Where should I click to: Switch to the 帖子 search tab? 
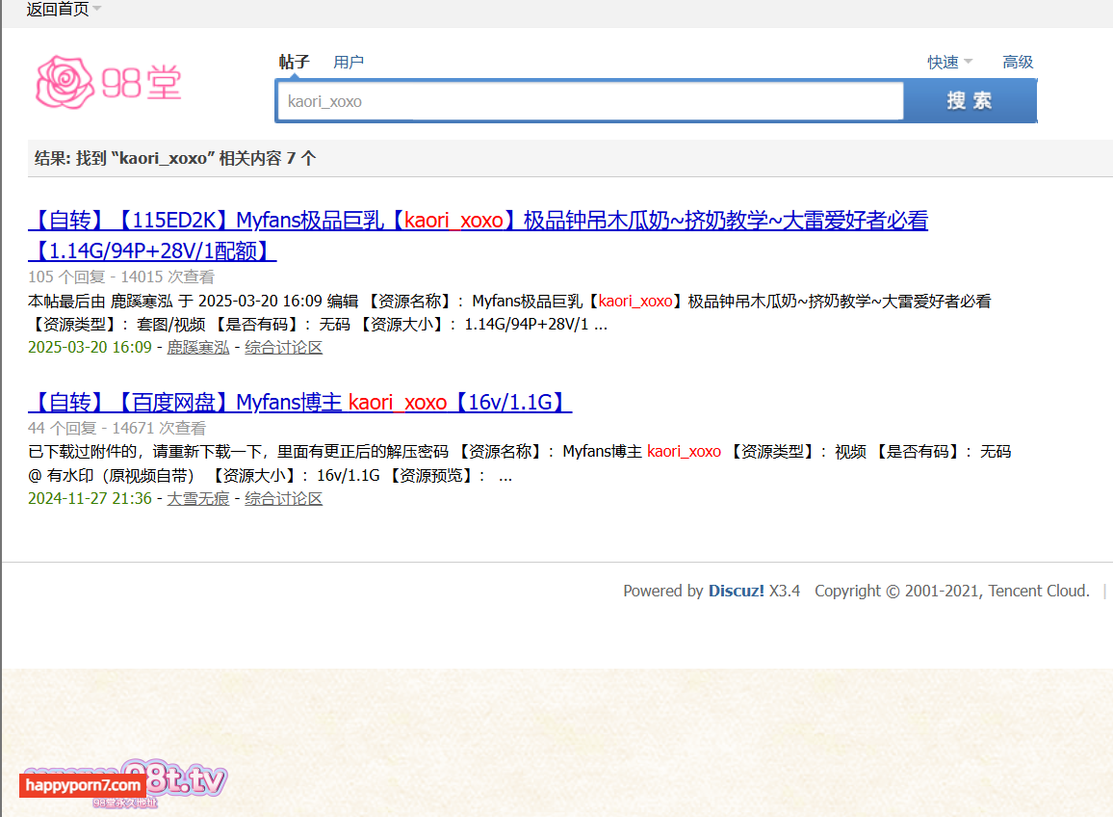point(294,62)
